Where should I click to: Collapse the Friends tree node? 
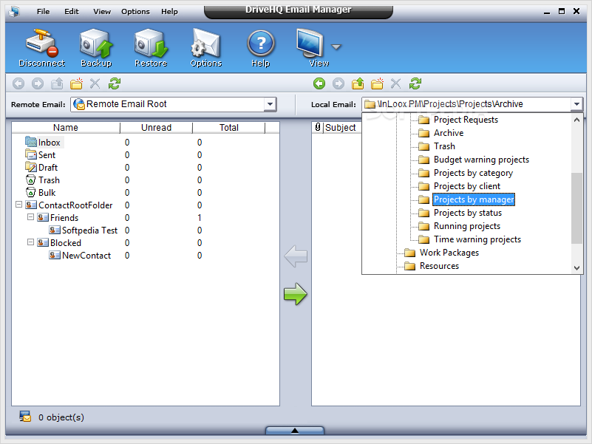click(30, 217)
